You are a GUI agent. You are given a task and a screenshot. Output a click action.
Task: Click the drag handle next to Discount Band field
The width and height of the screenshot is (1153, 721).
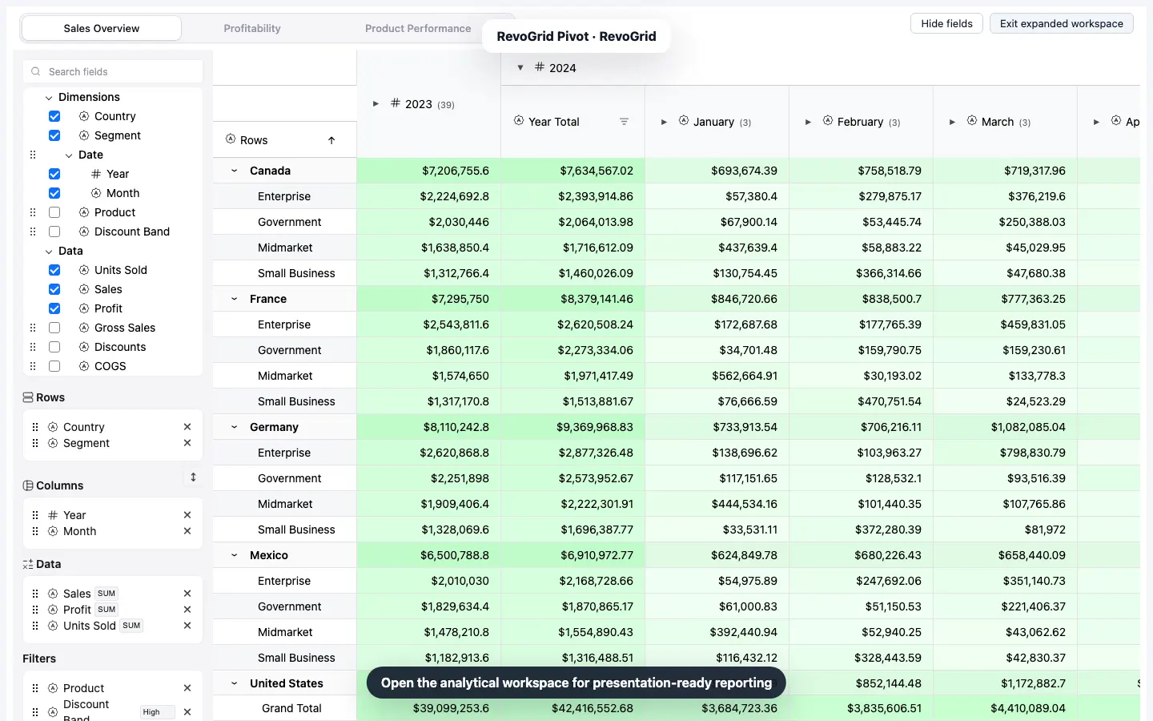pos(33,232)
